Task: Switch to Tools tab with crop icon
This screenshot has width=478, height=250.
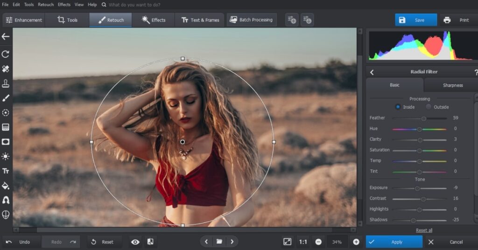Action: 67,20
